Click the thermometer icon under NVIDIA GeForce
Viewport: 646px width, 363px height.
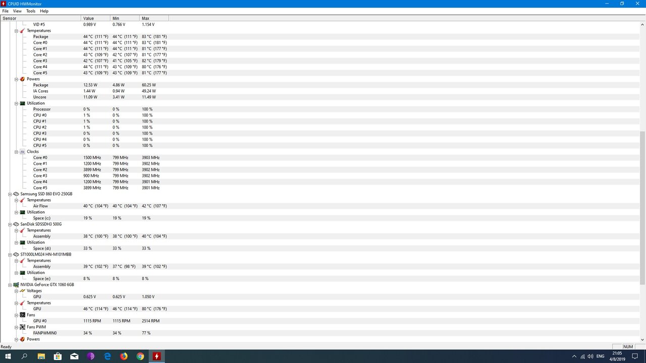pyautogui.click(x=22, y=303)
